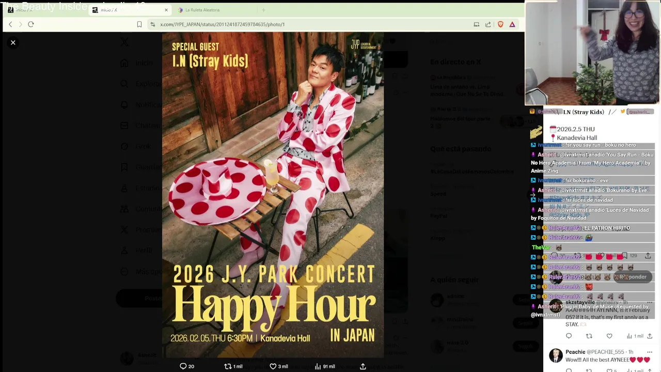Go back using the browser back arrow

coord(10,24)
